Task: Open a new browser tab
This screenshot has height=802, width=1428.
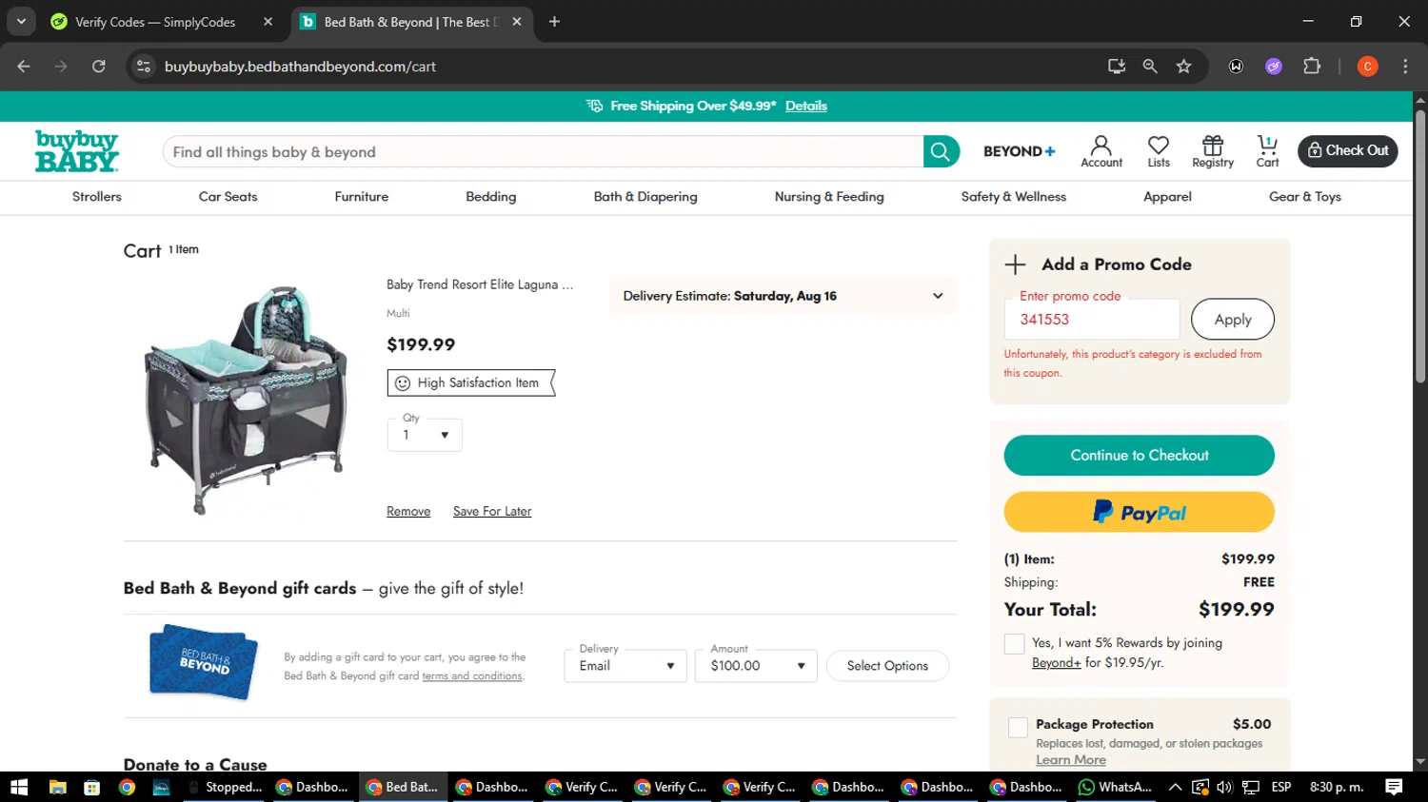Action: [554, 22]
